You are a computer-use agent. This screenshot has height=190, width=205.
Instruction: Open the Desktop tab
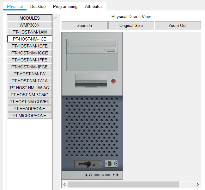point(38,6)
